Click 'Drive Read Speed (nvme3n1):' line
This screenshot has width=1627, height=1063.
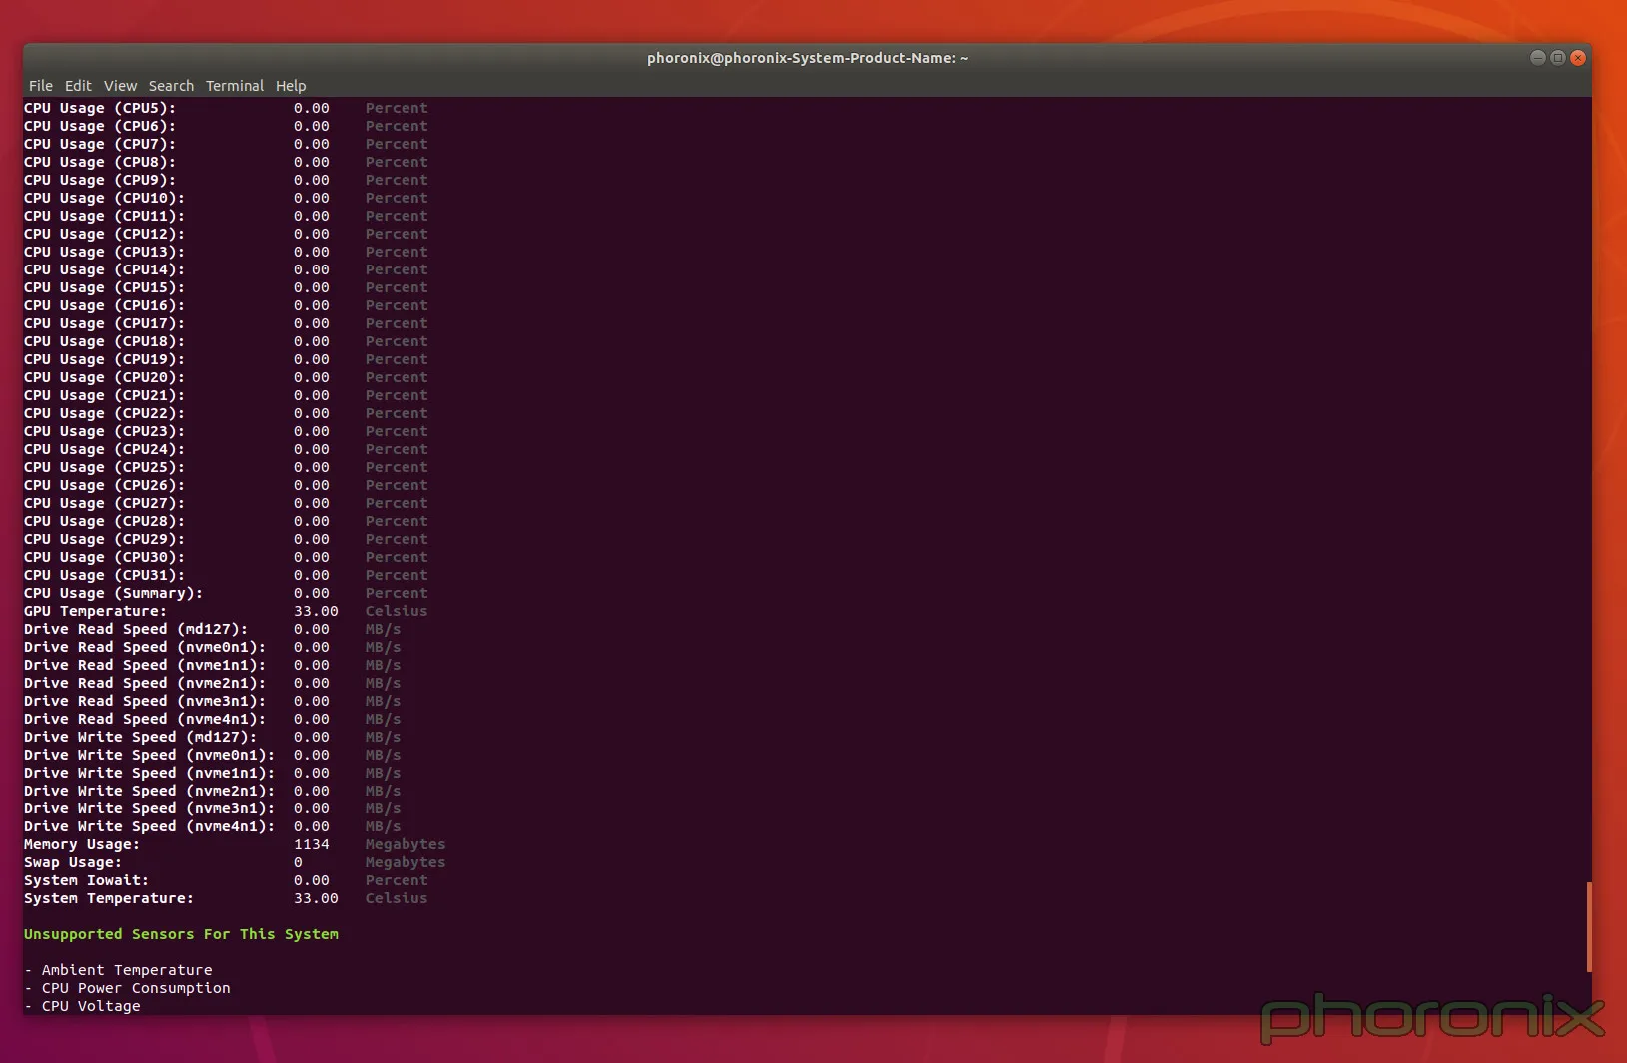tap(212, 701)
